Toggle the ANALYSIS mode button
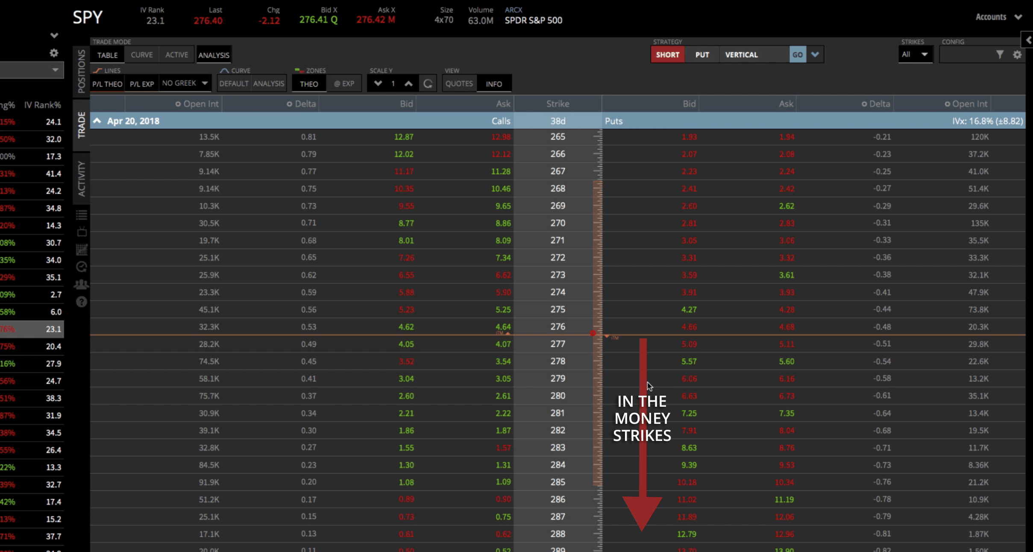 click(x=214, y=55)
